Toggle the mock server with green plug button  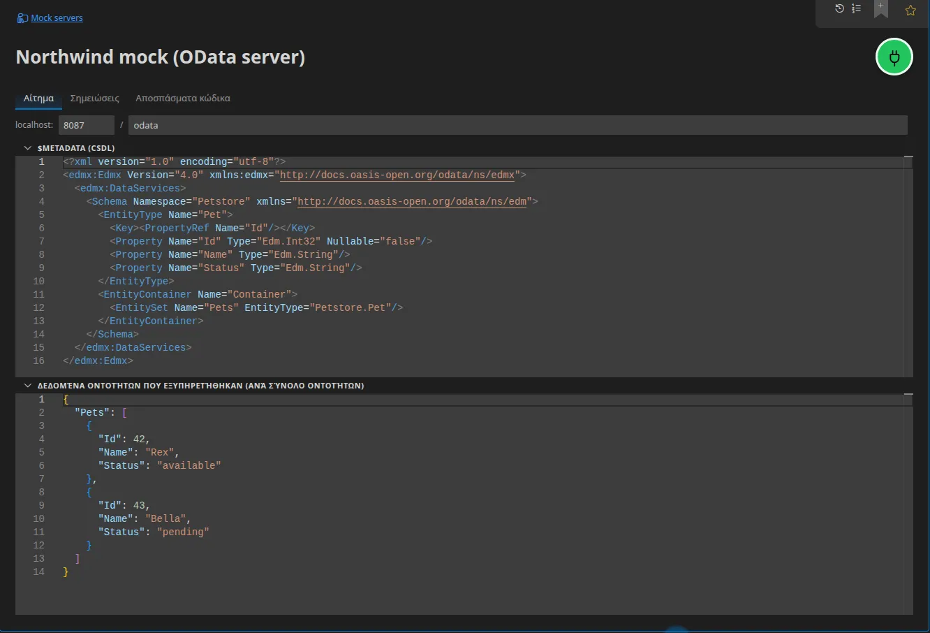[894, 57]
